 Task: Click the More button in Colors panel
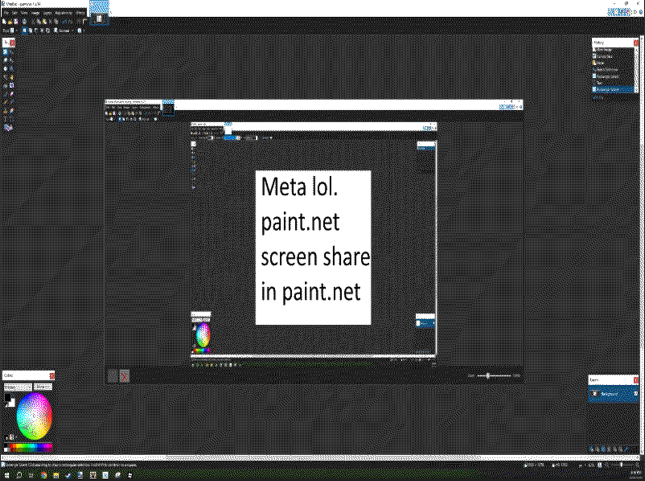pyautogui.click(x=43, y=387)
